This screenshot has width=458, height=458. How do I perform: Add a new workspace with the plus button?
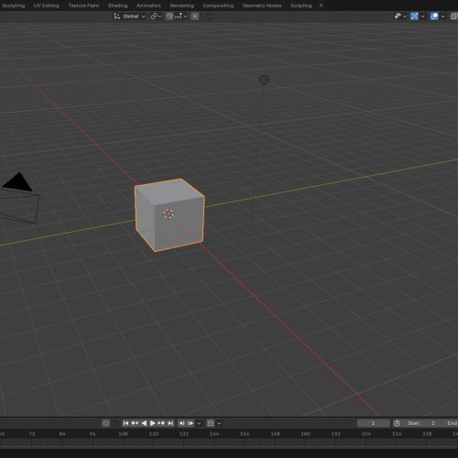click(321, 5)
